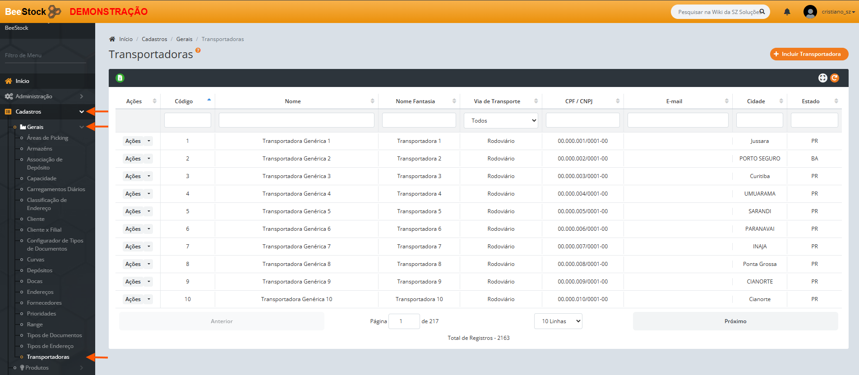Export table with green Excel icon
The image size is (859, 375).
[120, 78]
